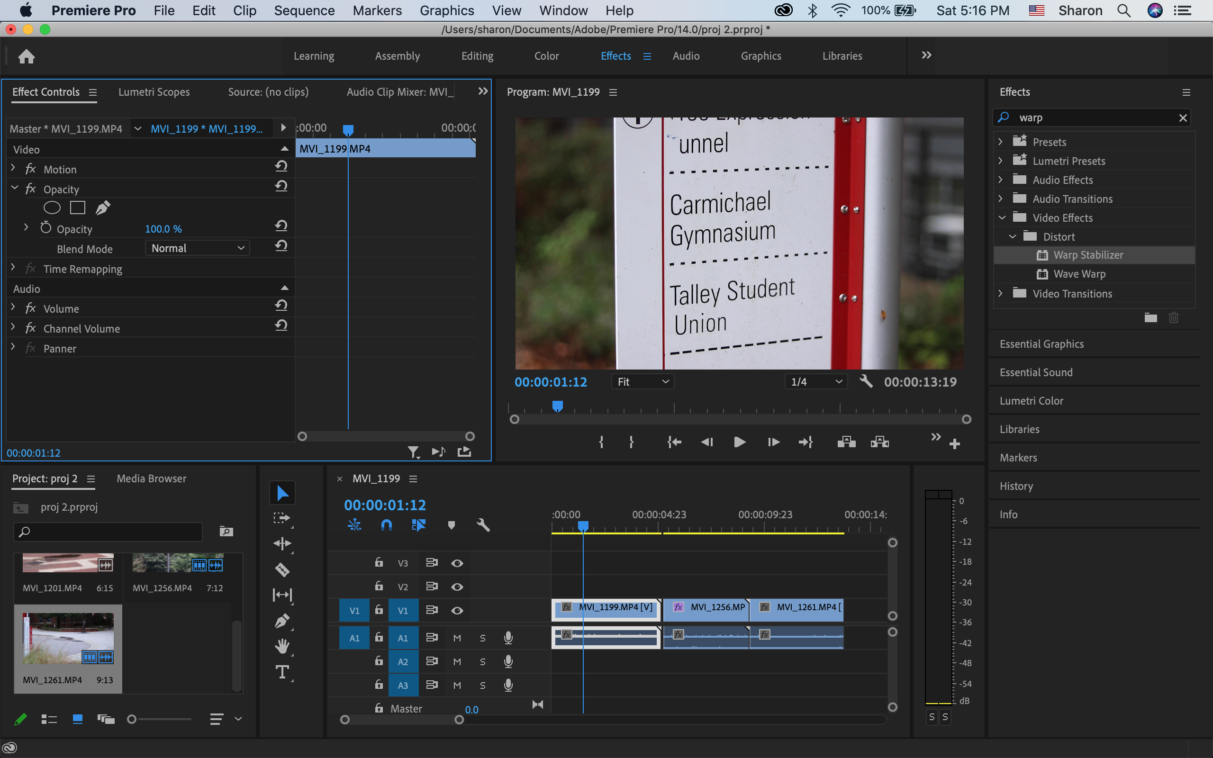
Task: Select the Razor tool
Action: [282, 569]
